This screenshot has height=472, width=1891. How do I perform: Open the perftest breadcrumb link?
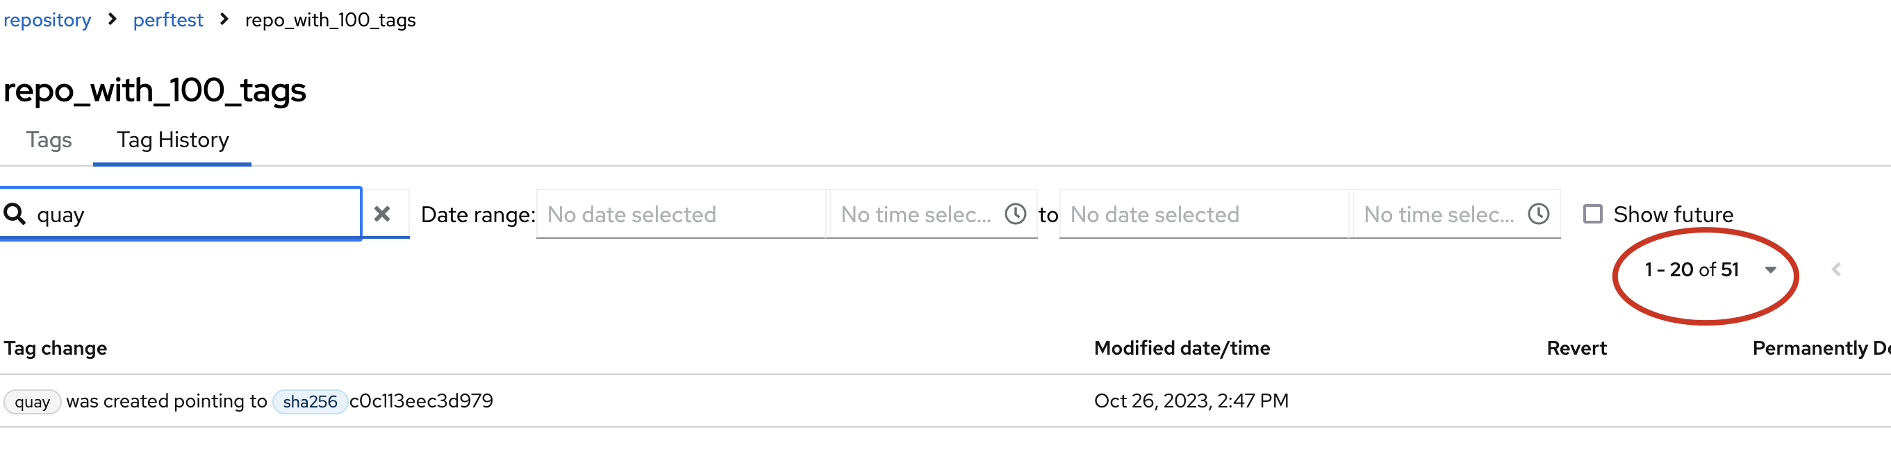(x=167, y=20)
